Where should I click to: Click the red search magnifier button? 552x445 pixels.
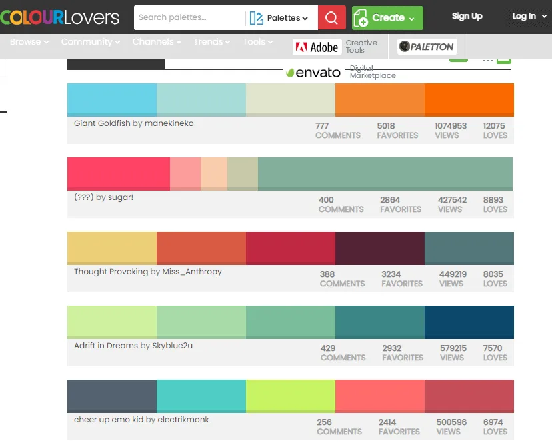coord(331,17)
